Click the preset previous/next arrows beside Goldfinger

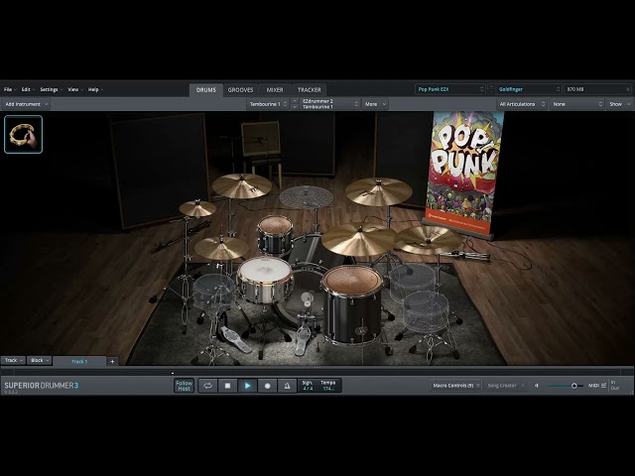point(491,89)
